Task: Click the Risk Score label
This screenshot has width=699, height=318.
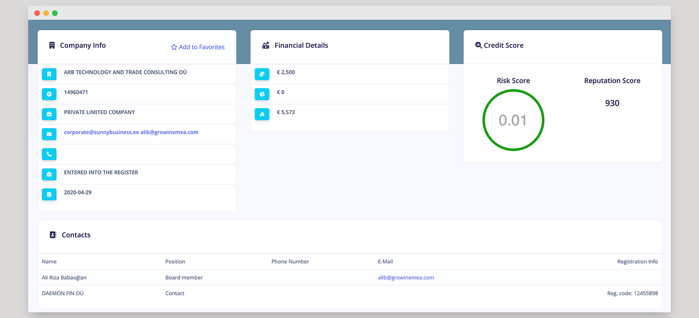Action: click(x=513, y=81)
